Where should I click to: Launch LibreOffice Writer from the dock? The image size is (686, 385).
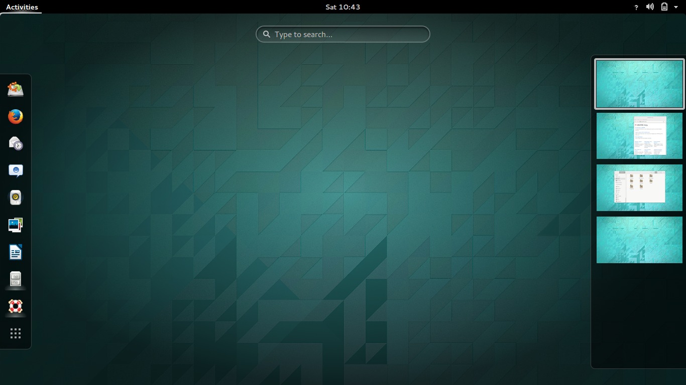click(15, 252)
